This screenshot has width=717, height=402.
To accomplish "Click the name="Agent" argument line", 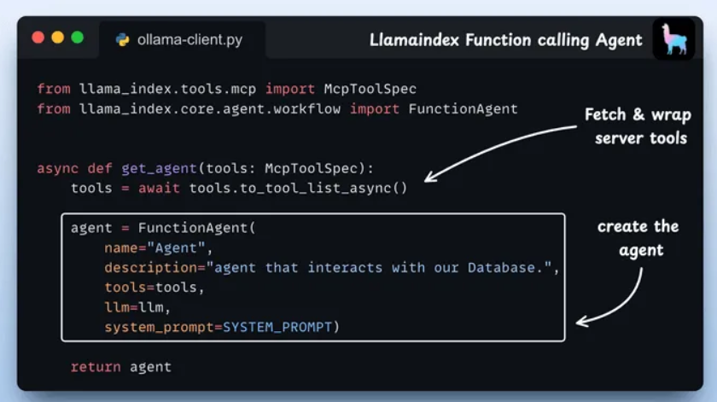I will pyautogui.click(x=158, y=248).
